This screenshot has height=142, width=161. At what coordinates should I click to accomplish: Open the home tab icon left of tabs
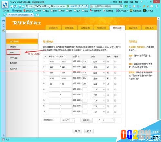[4, 15]
